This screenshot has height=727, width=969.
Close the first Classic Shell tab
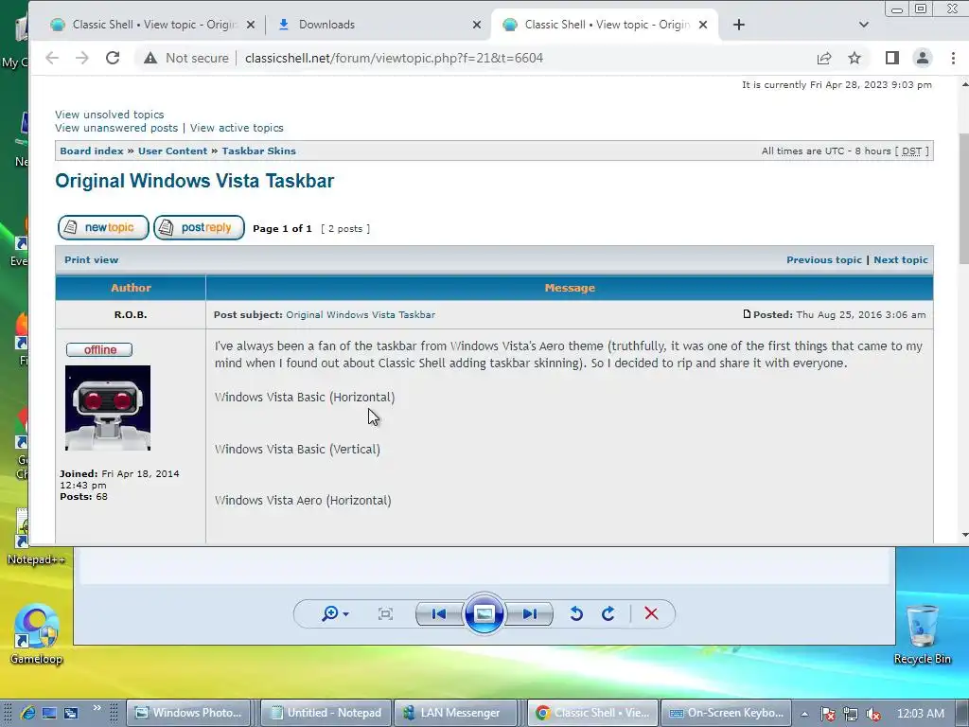tap(250, 25)
